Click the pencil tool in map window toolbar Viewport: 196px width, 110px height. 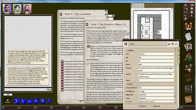(138, 5)
